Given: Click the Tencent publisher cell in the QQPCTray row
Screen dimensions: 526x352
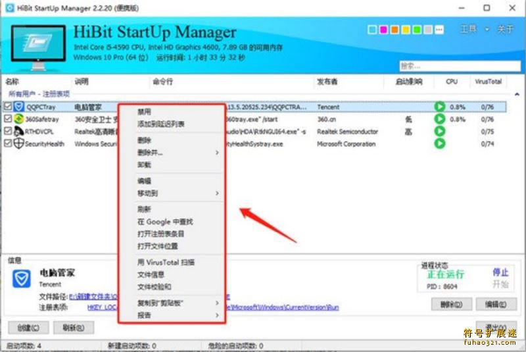Looking at the screenshot, I should (x=328, y=107).
